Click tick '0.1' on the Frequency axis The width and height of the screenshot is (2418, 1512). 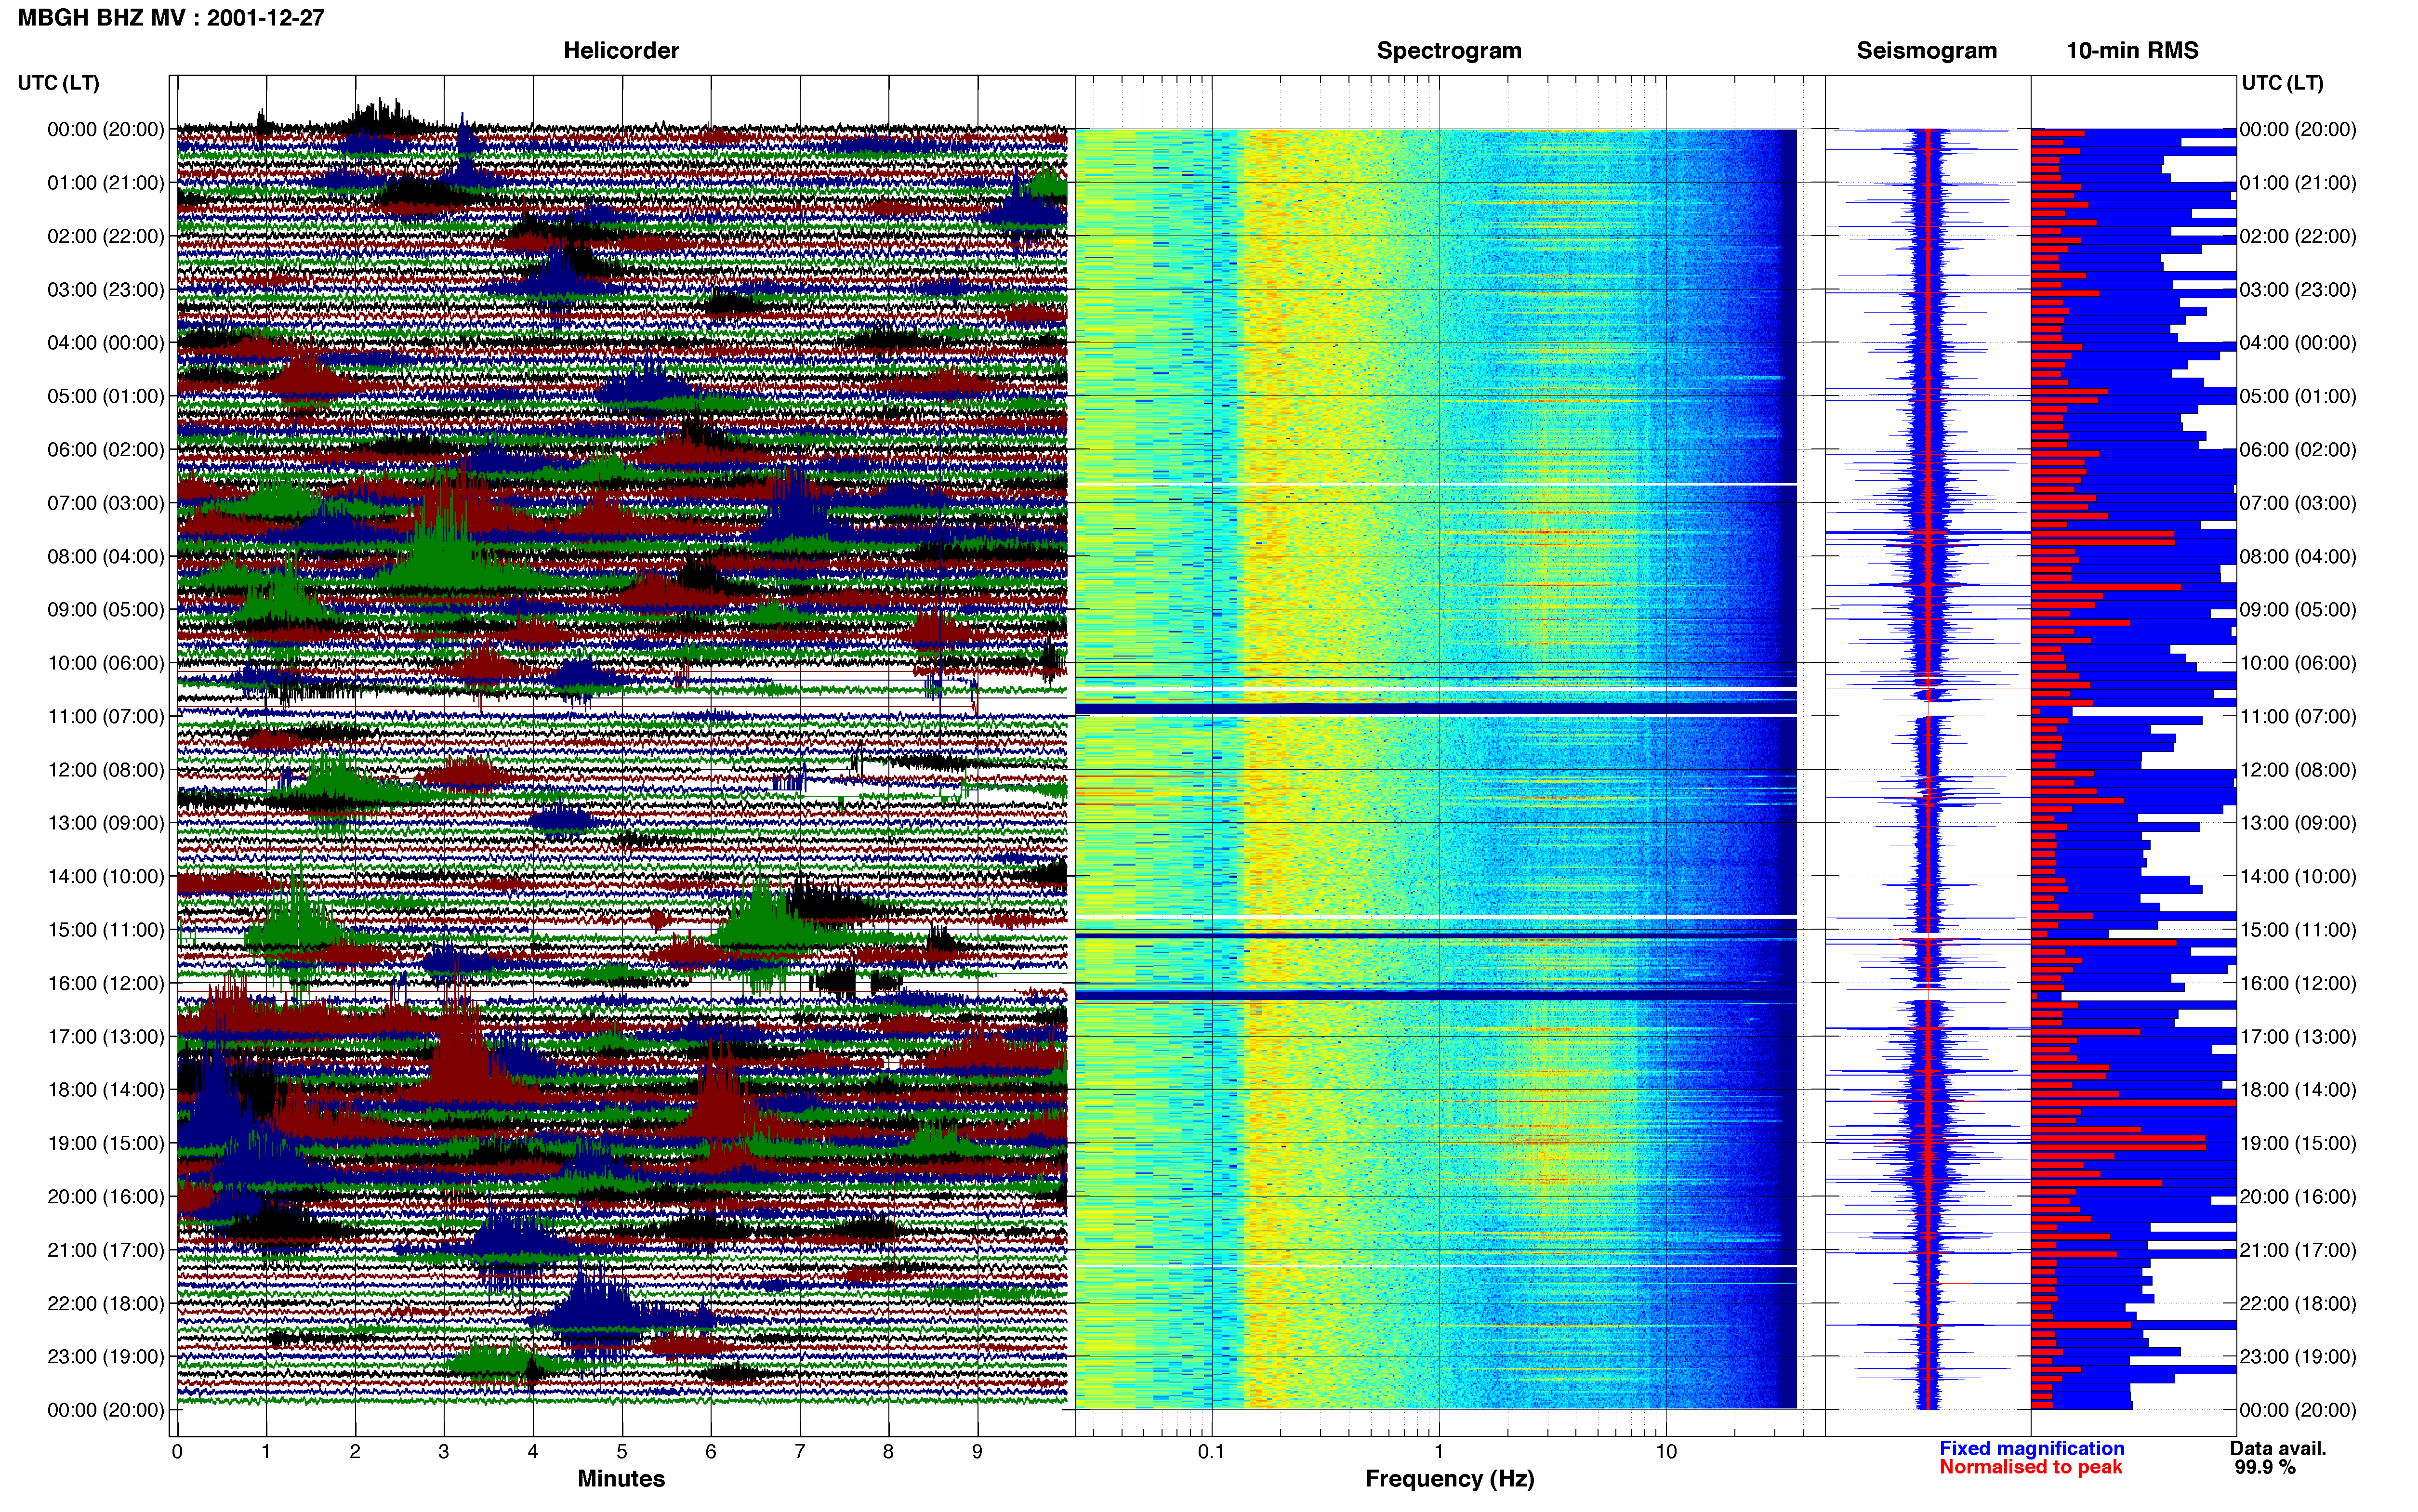click(1211, 1452)
